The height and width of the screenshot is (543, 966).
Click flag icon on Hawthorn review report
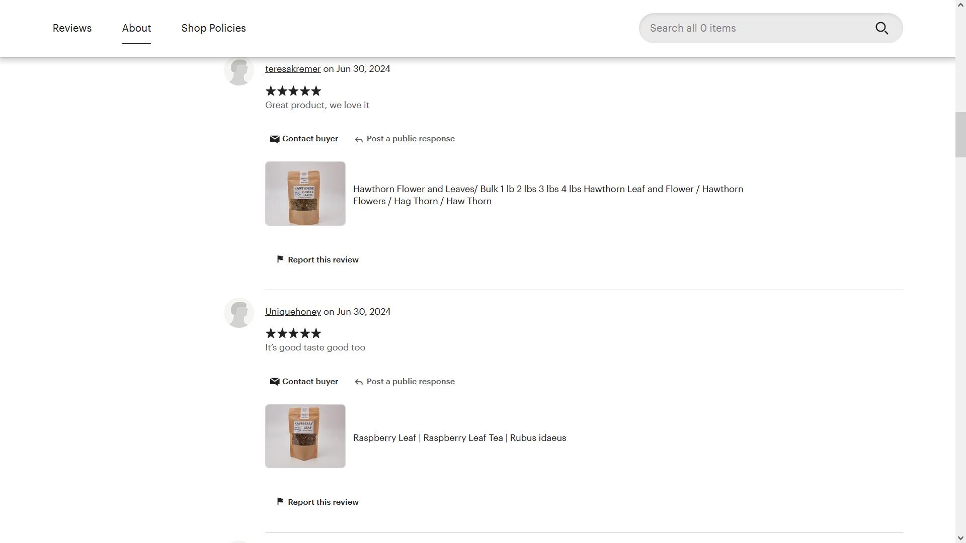280,259
